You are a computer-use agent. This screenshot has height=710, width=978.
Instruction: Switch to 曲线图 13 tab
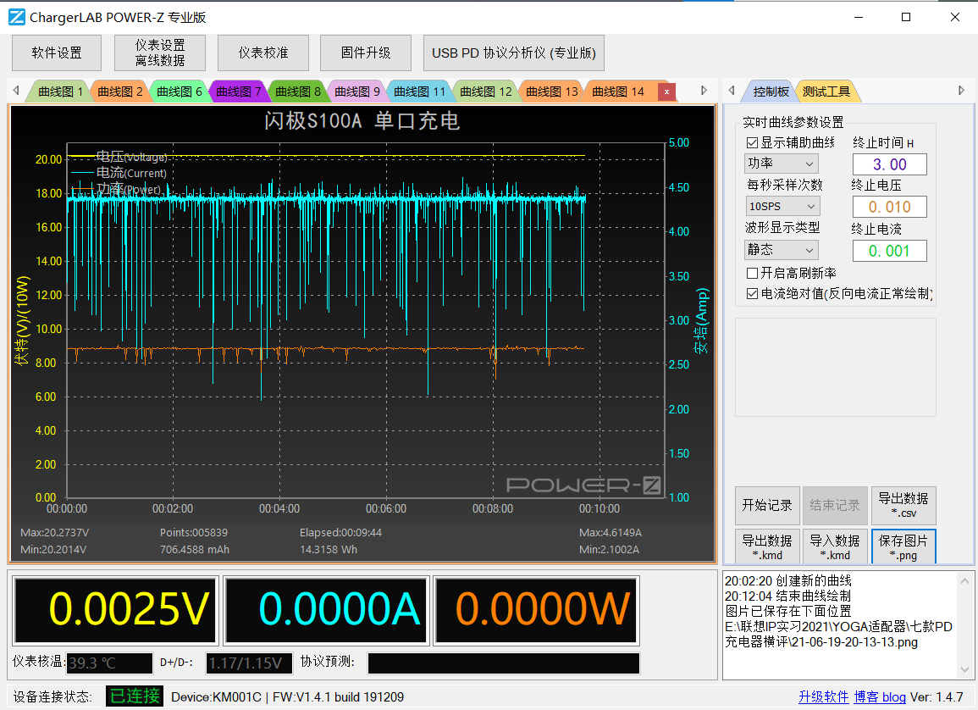(551, 92)
